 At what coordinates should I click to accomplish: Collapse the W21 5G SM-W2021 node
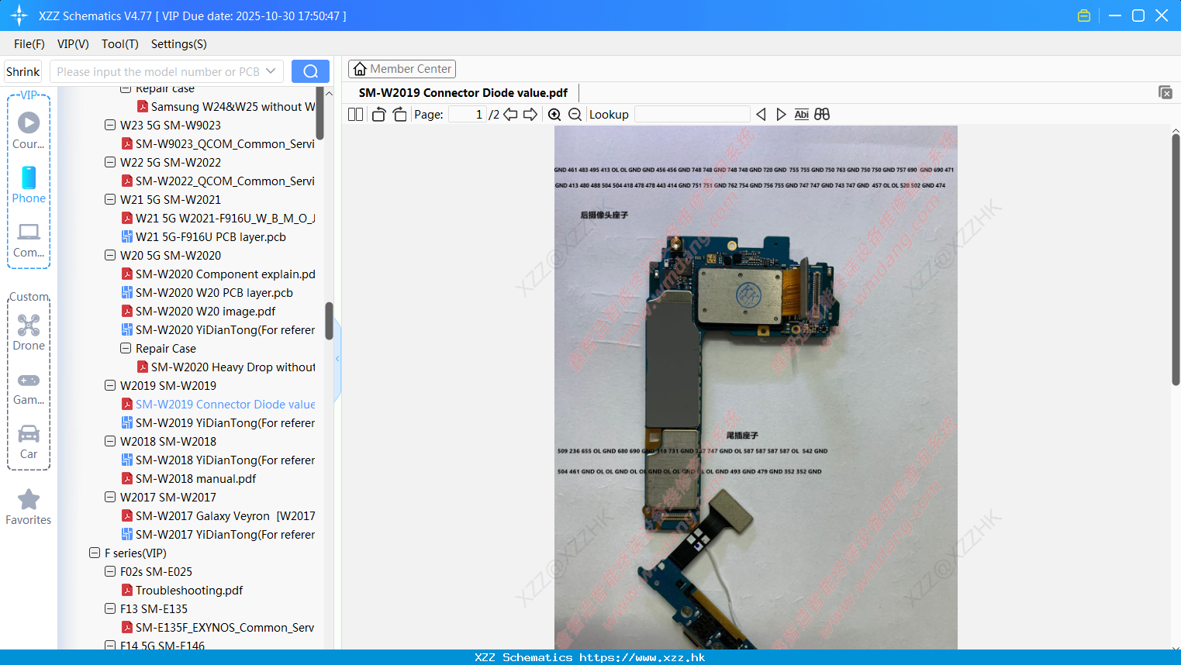tap(110, 199)
